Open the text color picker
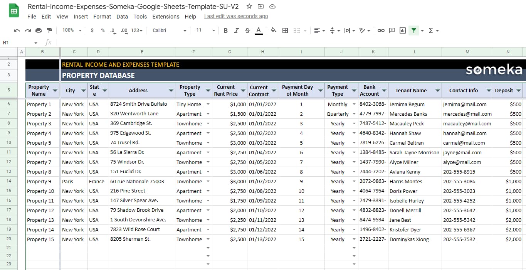The image size is (526, 270). point(258,30)
